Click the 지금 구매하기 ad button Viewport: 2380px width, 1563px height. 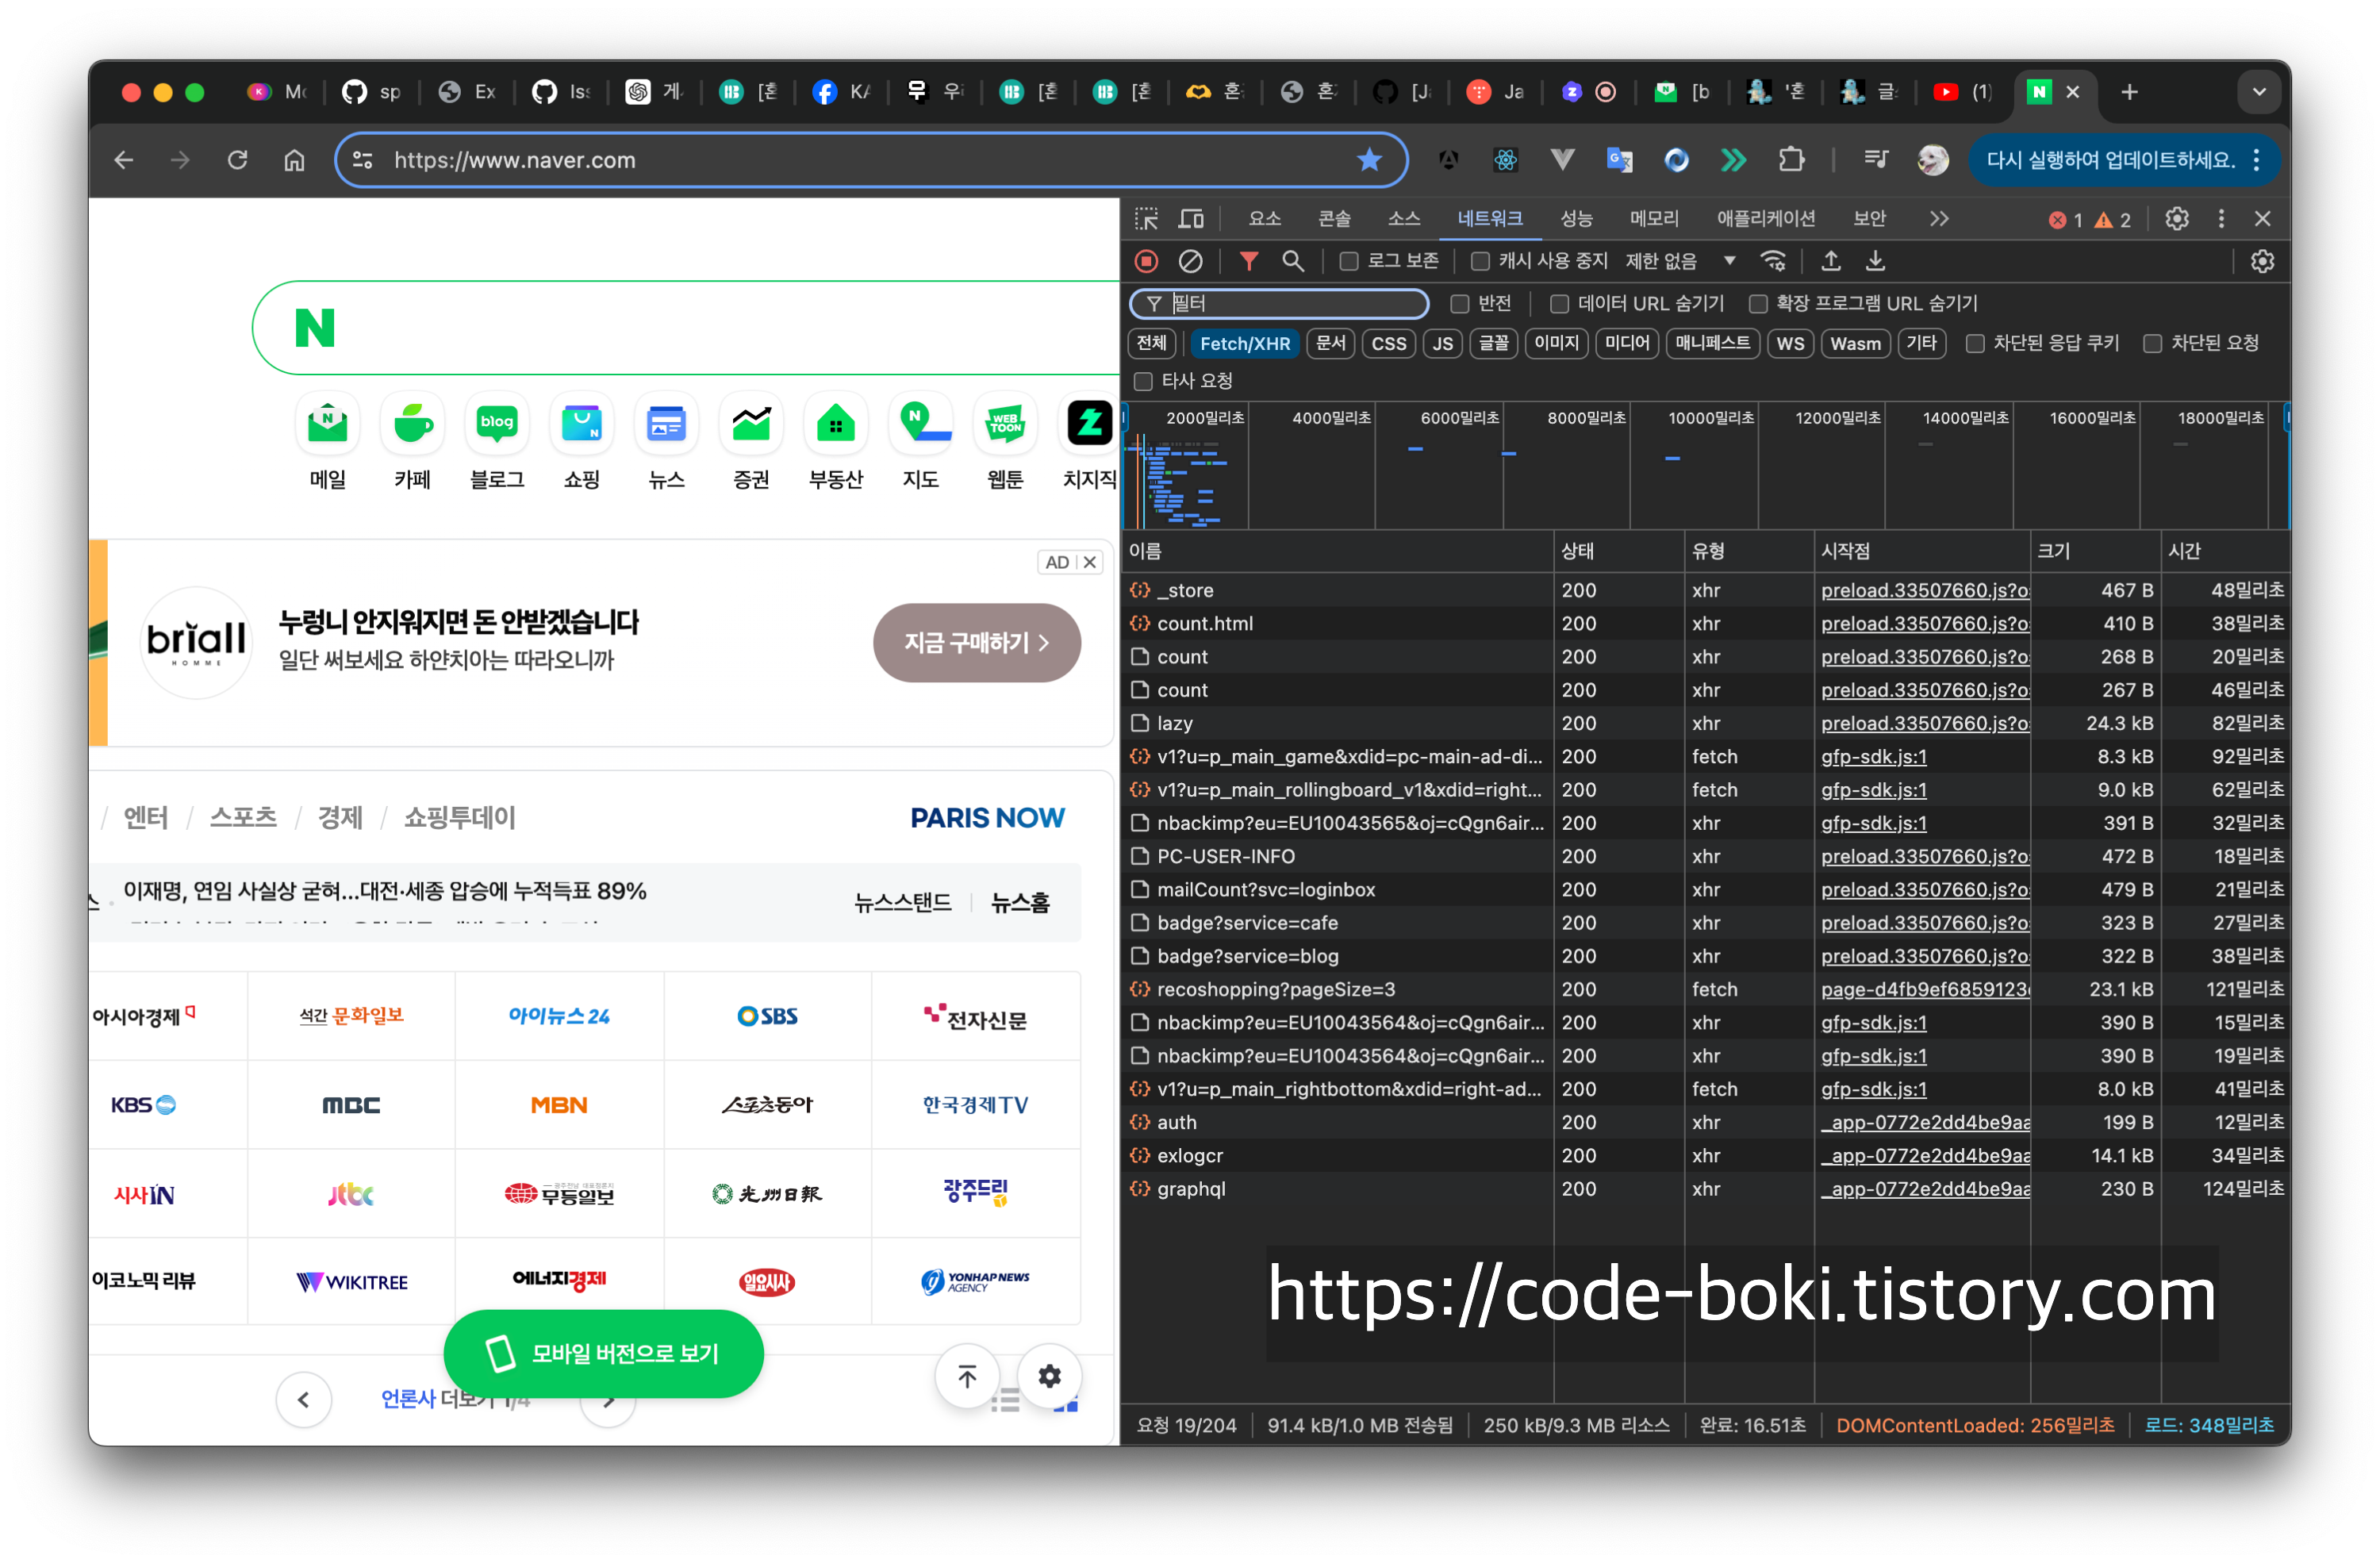coord(976,642)
